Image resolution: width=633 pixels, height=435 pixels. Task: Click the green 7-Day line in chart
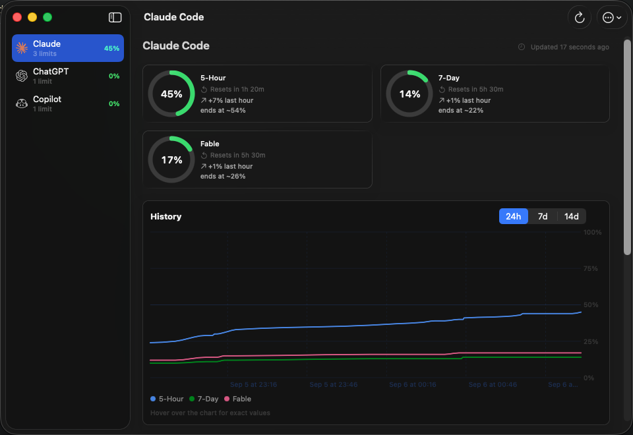pos(365,359)
